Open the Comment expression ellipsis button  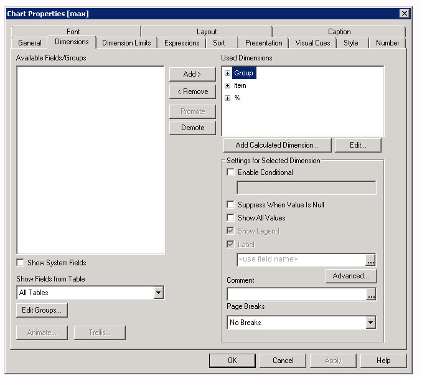(x=371, y=294)
